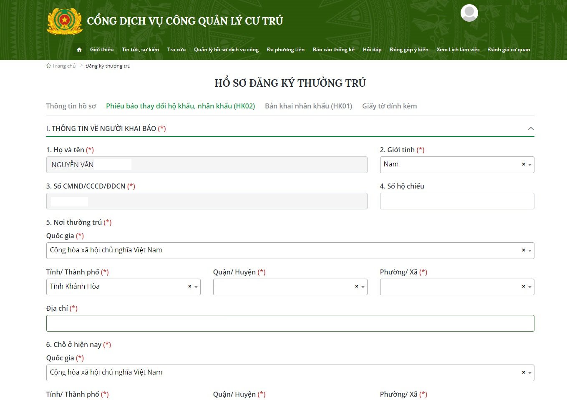567x400 pixels.
Task: Click the Địa chỉ text input field
Action: tap(290, 323)
